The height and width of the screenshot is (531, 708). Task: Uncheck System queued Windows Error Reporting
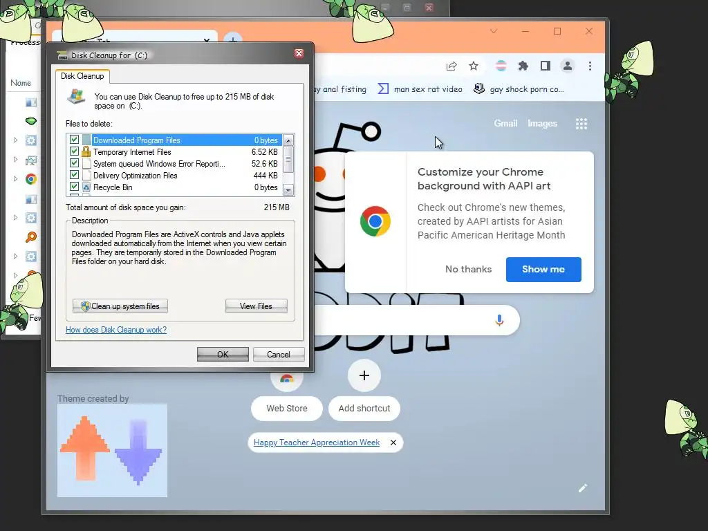coord(75,163)
